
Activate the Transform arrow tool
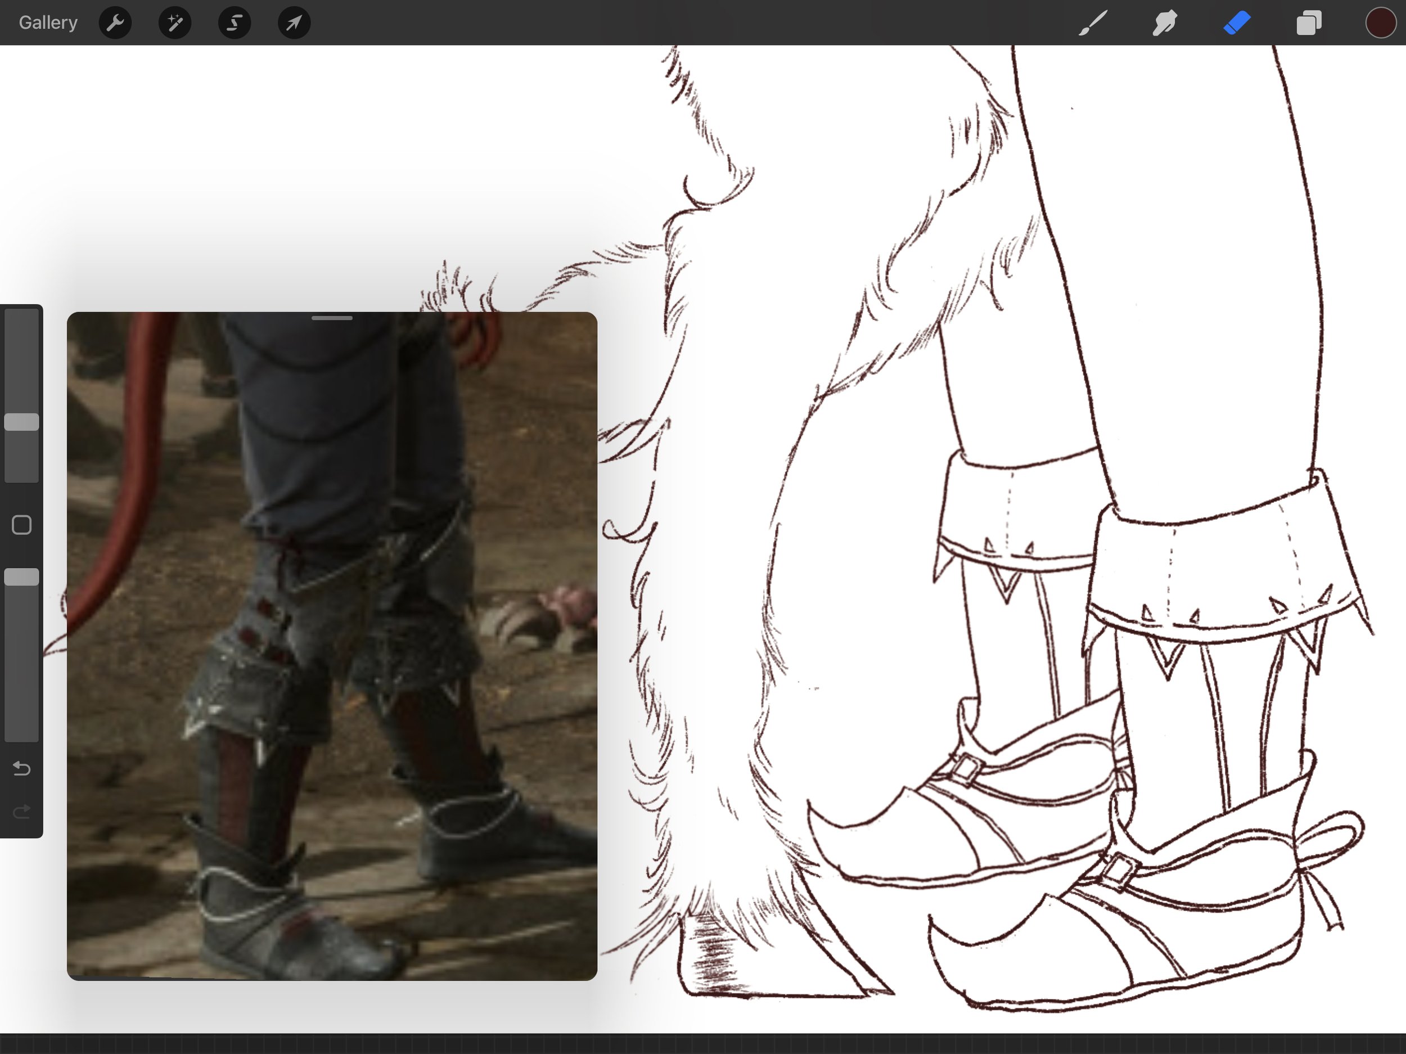coord(294,23)
